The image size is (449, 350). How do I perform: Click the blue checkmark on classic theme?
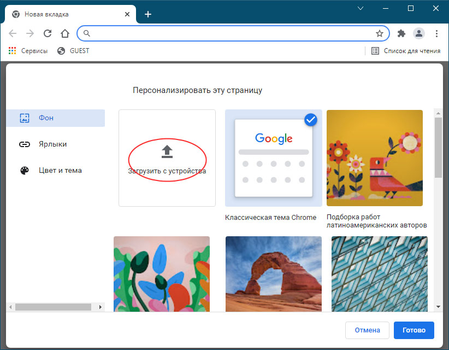click(x=311, y=120)
